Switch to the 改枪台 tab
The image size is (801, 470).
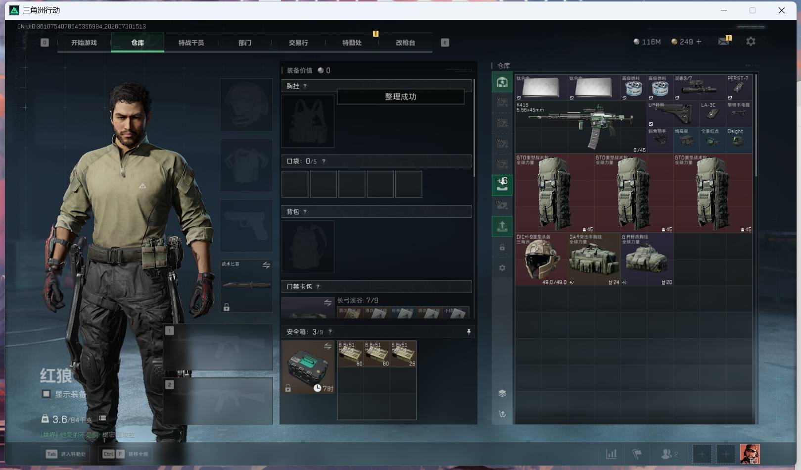pyautogui.click(x=405, y=43)
